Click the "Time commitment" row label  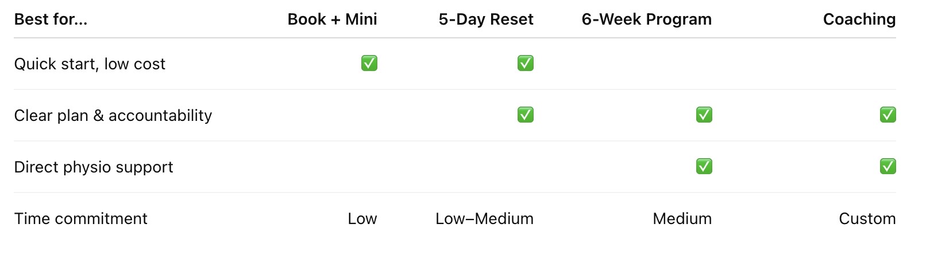pyautogui.click(x=80, y=218)
